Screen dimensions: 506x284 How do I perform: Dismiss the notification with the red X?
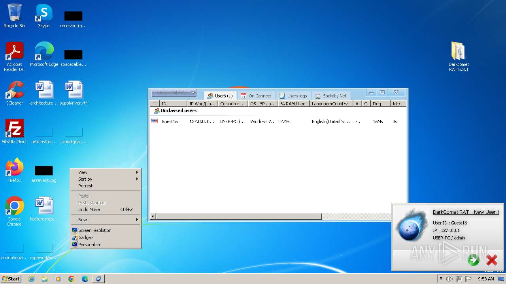pos(492,260)
